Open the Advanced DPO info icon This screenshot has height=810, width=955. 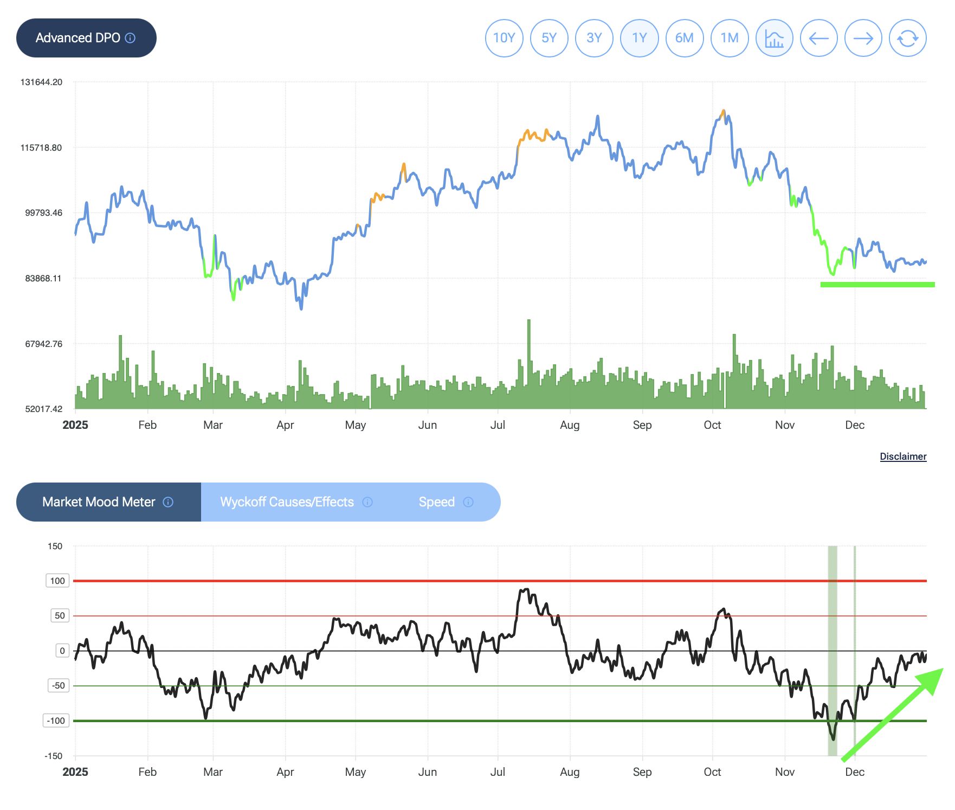click(x=130, y=38)
